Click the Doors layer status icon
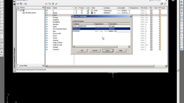This screenshot has height=103, width=184. point(47,15)
